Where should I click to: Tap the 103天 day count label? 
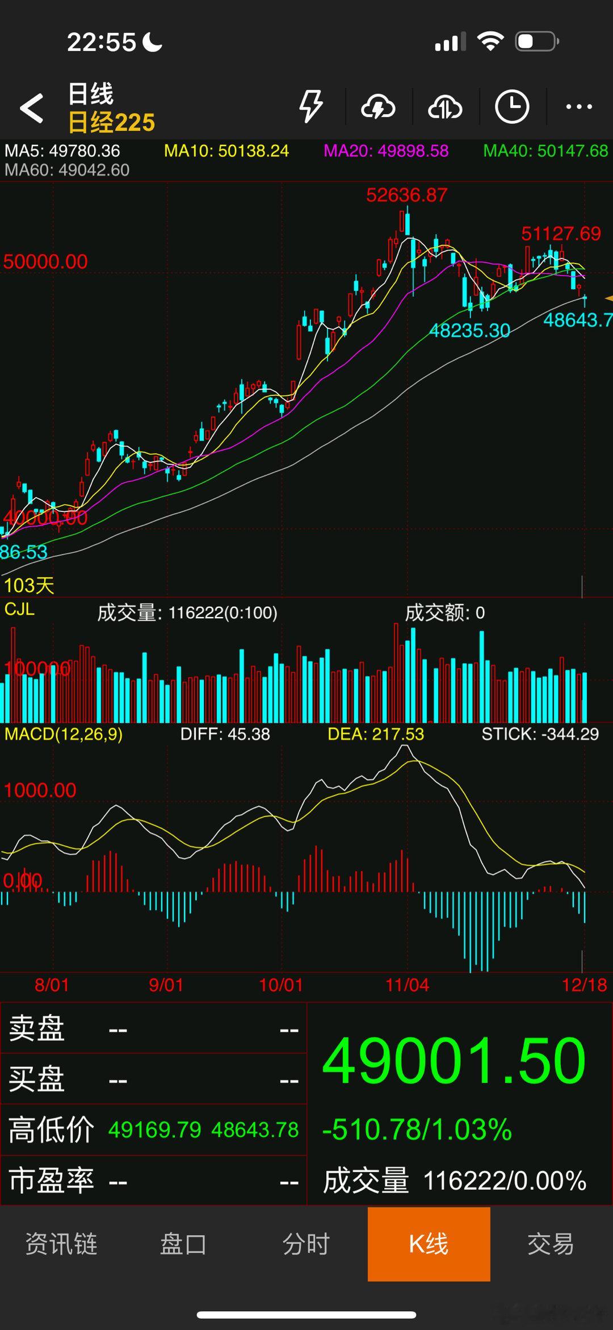pos(29,586)
